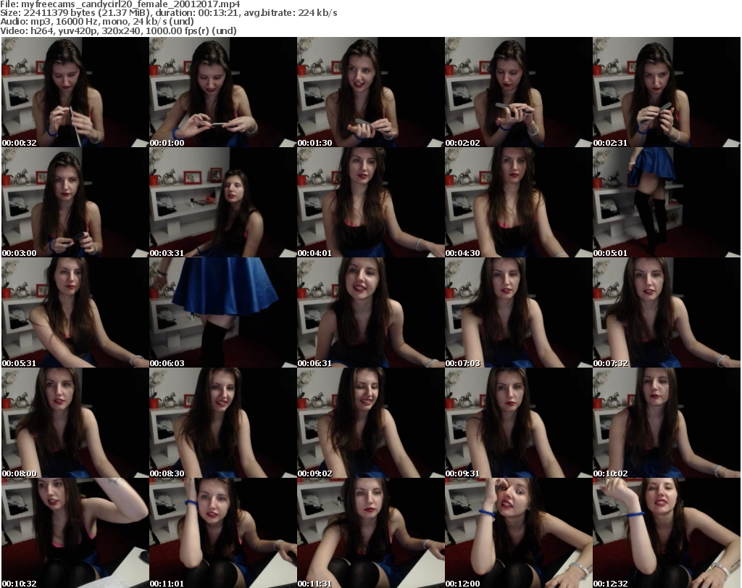Screen dimensions: 742x588
Task: Select the frame stamped 00:09:31
Action: click(x=518, y=423)
